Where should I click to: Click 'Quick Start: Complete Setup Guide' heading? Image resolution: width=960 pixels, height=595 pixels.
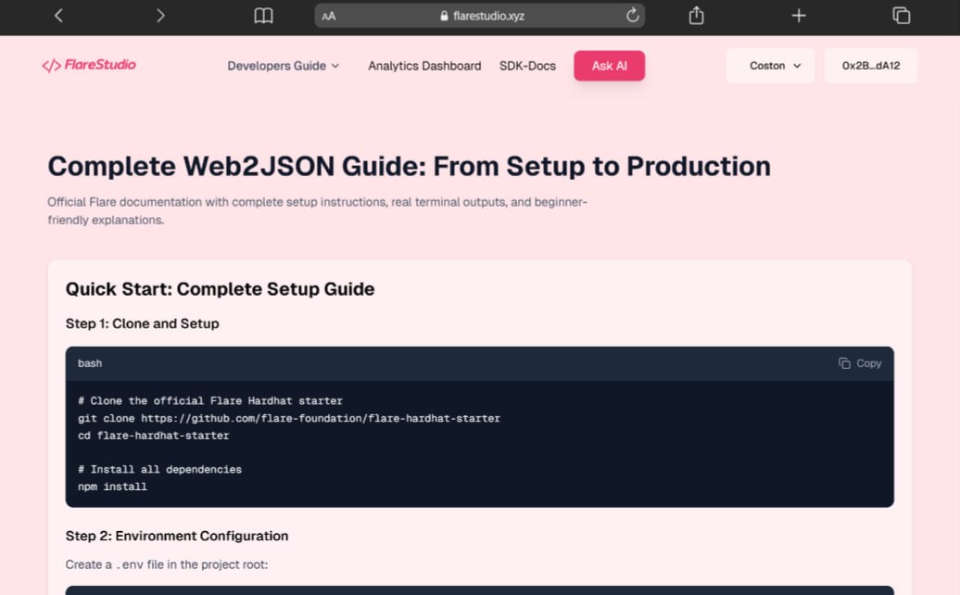pyautogui.click(x=220, y=289)
